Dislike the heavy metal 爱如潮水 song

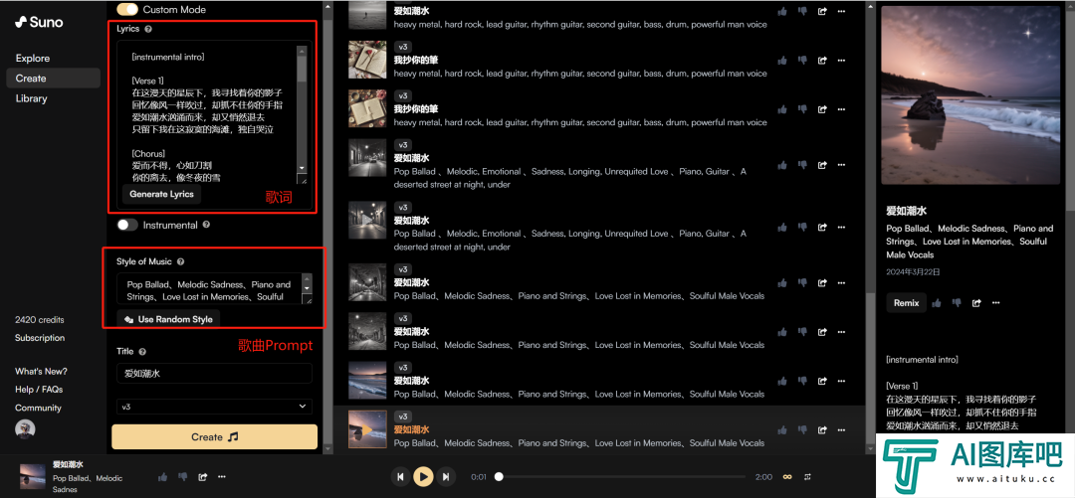803,12
